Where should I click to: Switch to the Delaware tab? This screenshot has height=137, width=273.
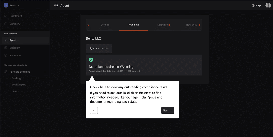pyautogui.click(x=163, y=25)
